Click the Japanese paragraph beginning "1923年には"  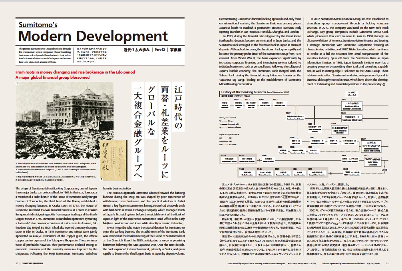point(348,197)
